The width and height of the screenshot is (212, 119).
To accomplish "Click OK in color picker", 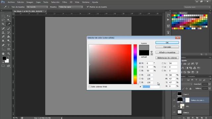I will (167, 43).
